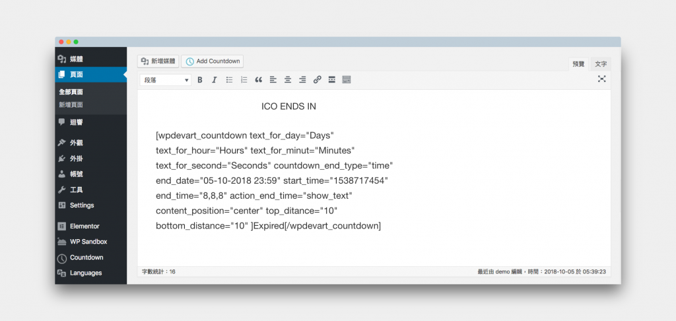The height and width of the screenshot is (321, 676).
Task: Click the users person icon
Action: [62, 174]
